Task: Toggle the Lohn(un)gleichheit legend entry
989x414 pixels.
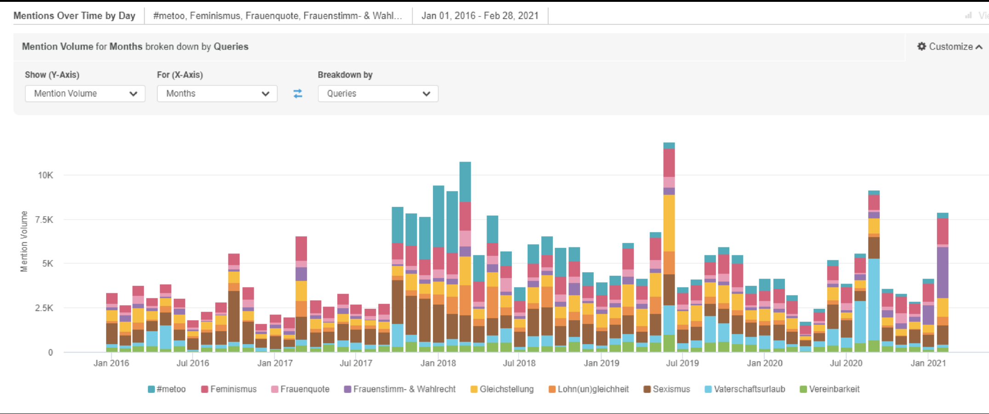Action: tap(589, 389)
